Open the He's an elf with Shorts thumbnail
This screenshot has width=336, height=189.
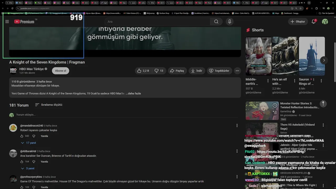tap(285, 56)
